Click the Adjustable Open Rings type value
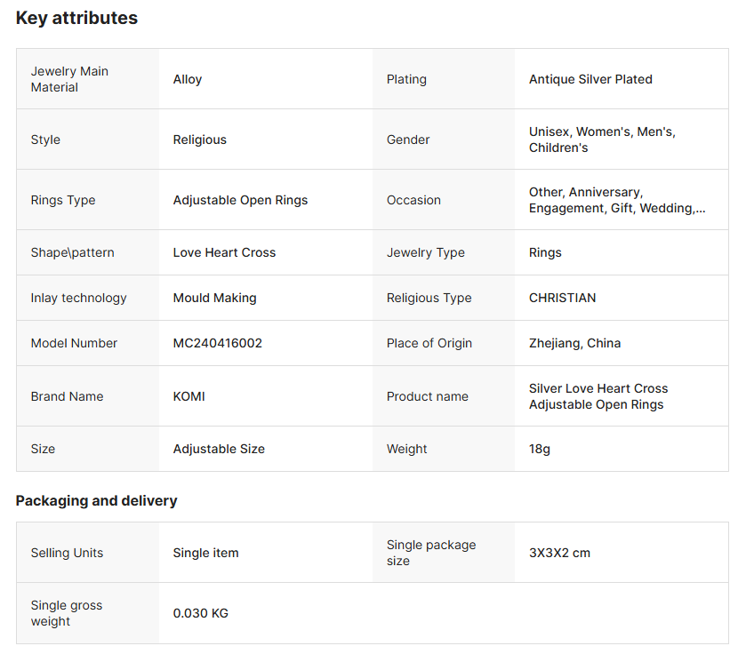The width and height of the screenshot is (738, 654). [240, 200]
